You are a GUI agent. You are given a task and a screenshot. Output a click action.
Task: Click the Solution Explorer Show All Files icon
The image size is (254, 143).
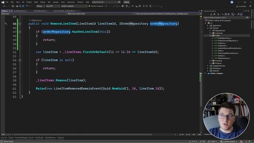[x=229, y=14]
